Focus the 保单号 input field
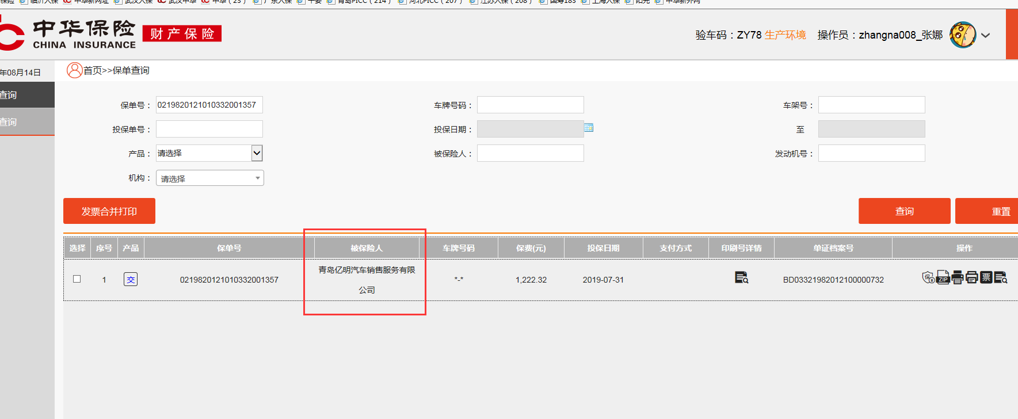 [x=209, y=105]
